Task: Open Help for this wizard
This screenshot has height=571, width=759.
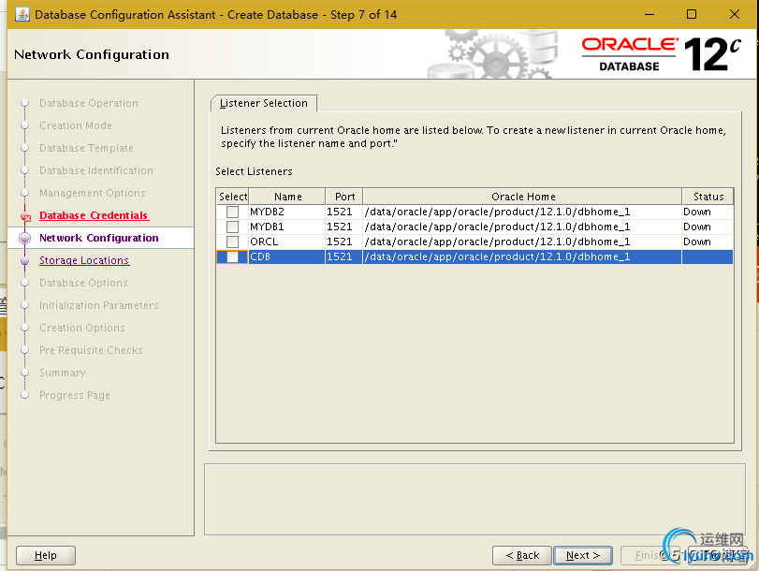Action: pos(46,555)
